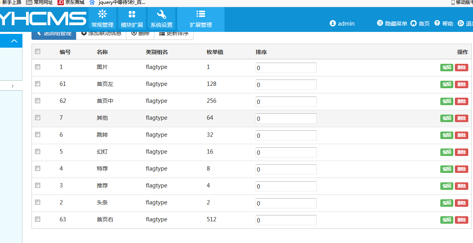Image resolution: width=473 pixels, height=243 pixels.
Task: Expand the left panel using right arrow
Action: pyautogui.click(x=13, y=86)
